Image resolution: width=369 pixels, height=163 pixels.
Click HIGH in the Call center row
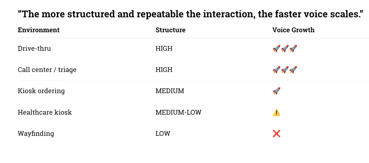point(164,70)
